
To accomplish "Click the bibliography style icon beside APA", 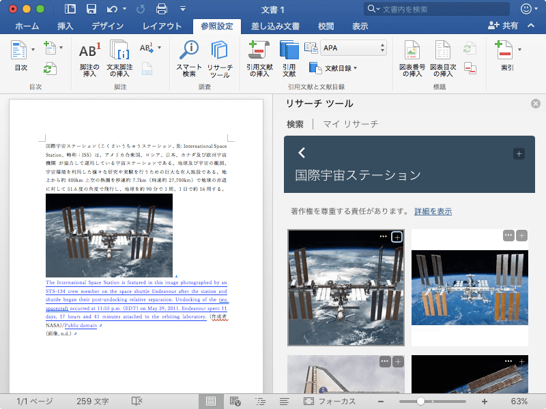I will pos(311,48).
